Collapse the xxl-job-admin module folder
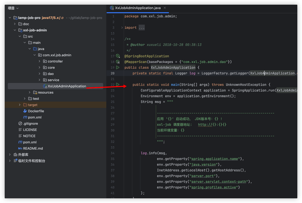The height and width of the screenshot is (203, 302). (15, 30)
